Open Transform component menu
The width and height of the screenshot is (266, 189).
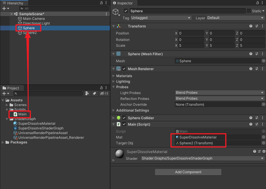click(x=263, y=26)
